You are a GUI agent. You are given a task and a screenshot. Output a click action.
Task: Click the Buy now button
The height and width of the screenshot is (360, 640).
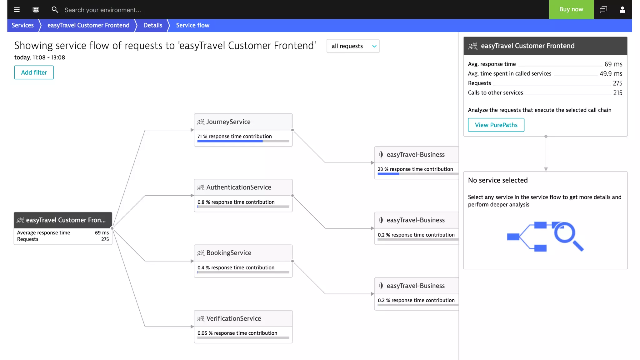point(571,9)
